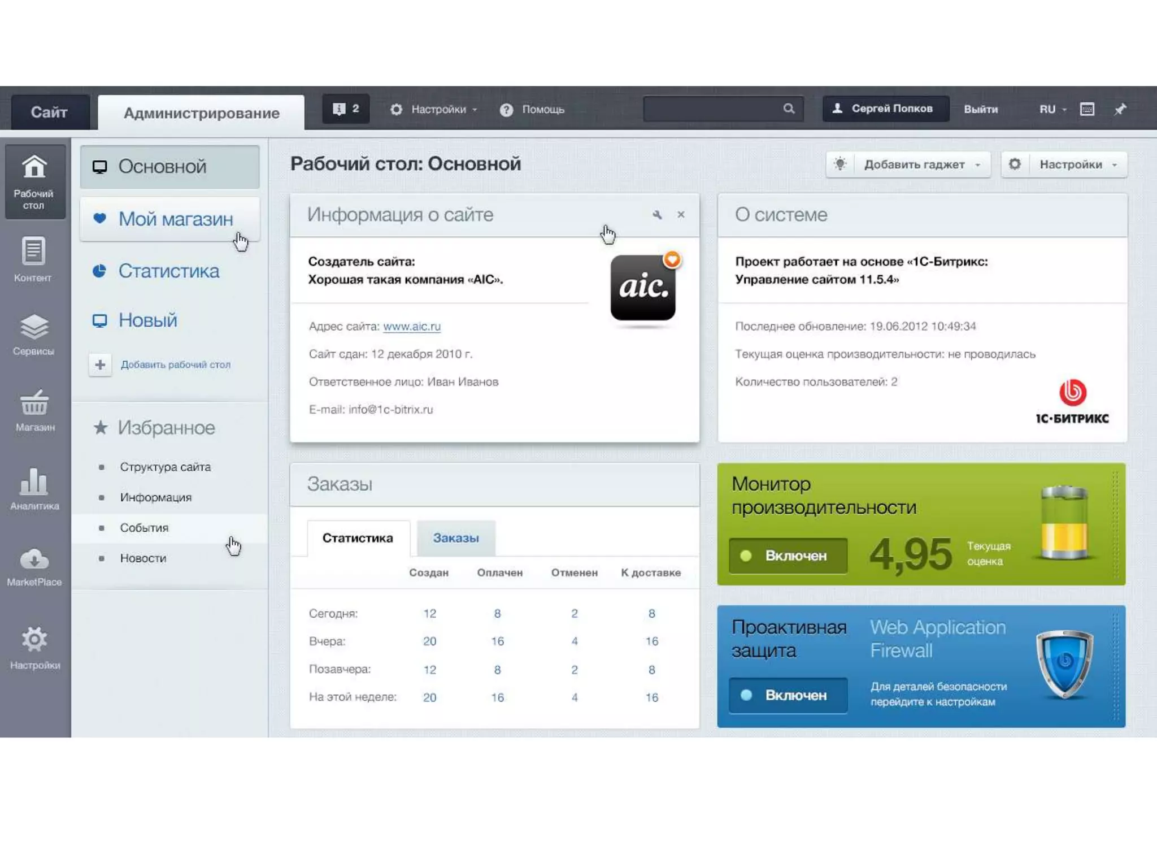
Task: Click the keyboard icon in top bar
Action: [x=1087, y=109]
